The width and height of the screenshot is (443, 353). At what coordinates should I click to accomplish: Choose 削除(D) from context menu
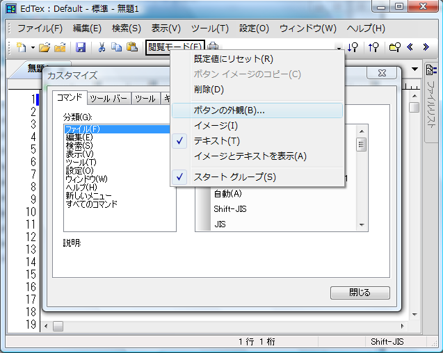click(257, 90)
